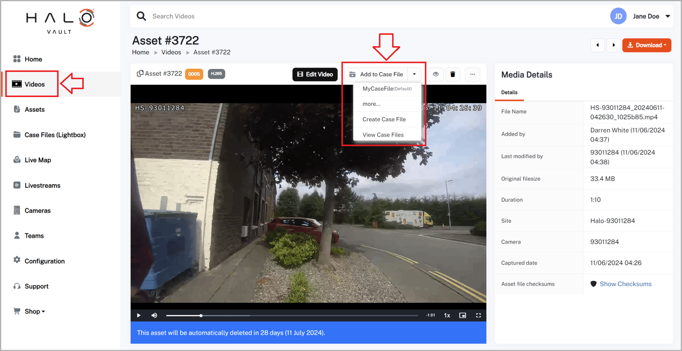Mute the video using the speaker icon
The image size is (682, 351).
tap(154, 315)
